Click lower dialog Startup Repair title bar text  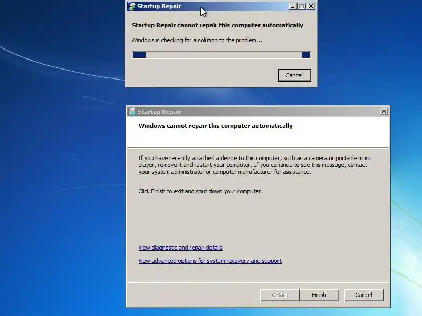pos(159,112)
